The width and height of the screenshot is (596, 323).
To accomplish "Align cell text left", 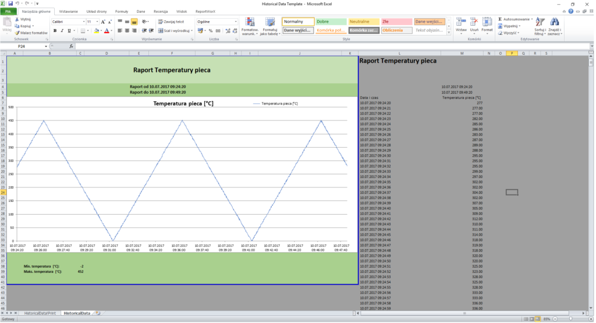I will [x=120, y=31].
